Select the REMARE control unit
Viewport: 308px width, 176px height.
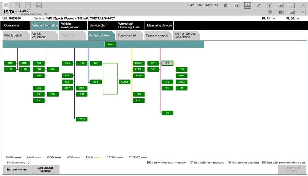pos(139,63)
